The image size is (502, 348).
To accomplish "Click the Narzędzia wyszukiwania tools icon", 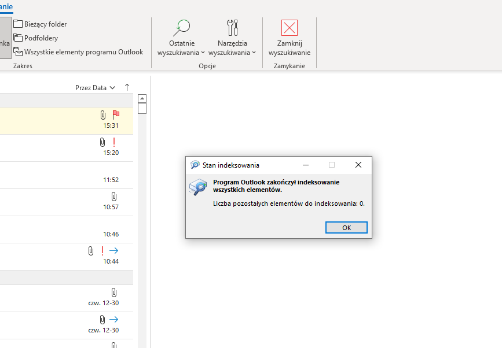I will point(232,28).
